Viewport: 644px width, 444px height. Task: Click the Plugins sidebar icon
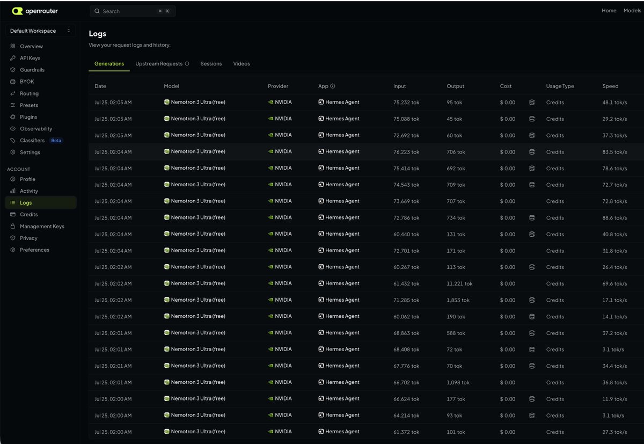point(13,117)
